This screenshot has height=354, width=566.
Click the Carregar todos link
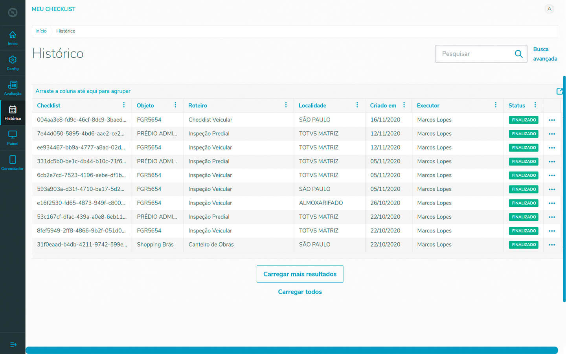(300, 292)
